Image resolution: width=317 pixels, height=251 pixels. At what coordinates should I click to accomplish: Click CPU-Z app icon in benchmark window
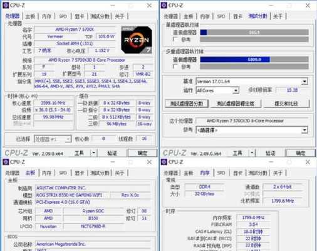[164, 6]
